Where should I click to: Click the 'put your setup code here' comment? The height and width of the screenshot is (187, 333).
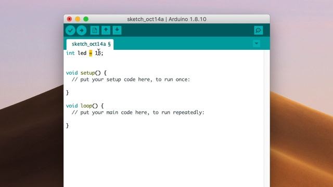[131, 79]
